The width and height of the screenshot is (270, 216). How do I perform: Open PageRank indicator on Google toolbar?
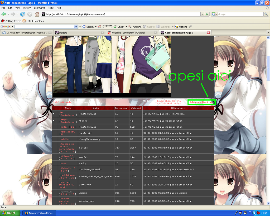coord(108,27)
